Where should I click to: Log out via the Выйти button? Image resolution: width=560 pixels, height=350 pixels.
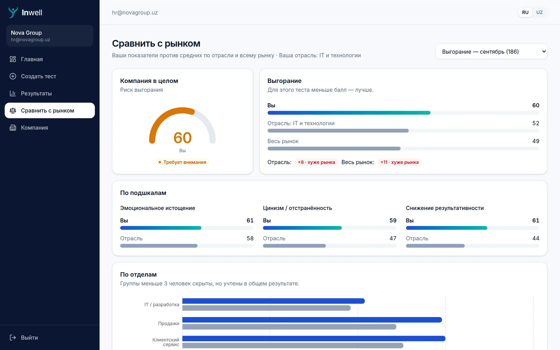tap(50, 338)
